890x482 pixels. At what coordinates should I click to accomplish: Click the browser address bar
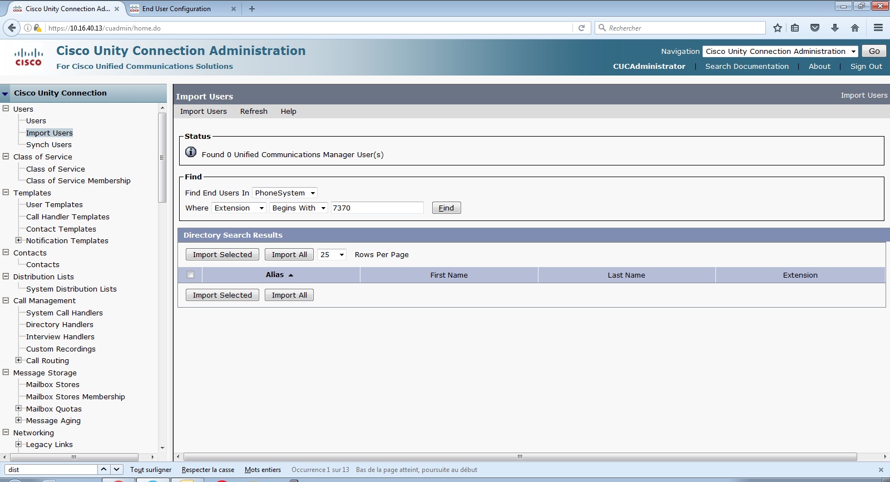tap(309, 28)
